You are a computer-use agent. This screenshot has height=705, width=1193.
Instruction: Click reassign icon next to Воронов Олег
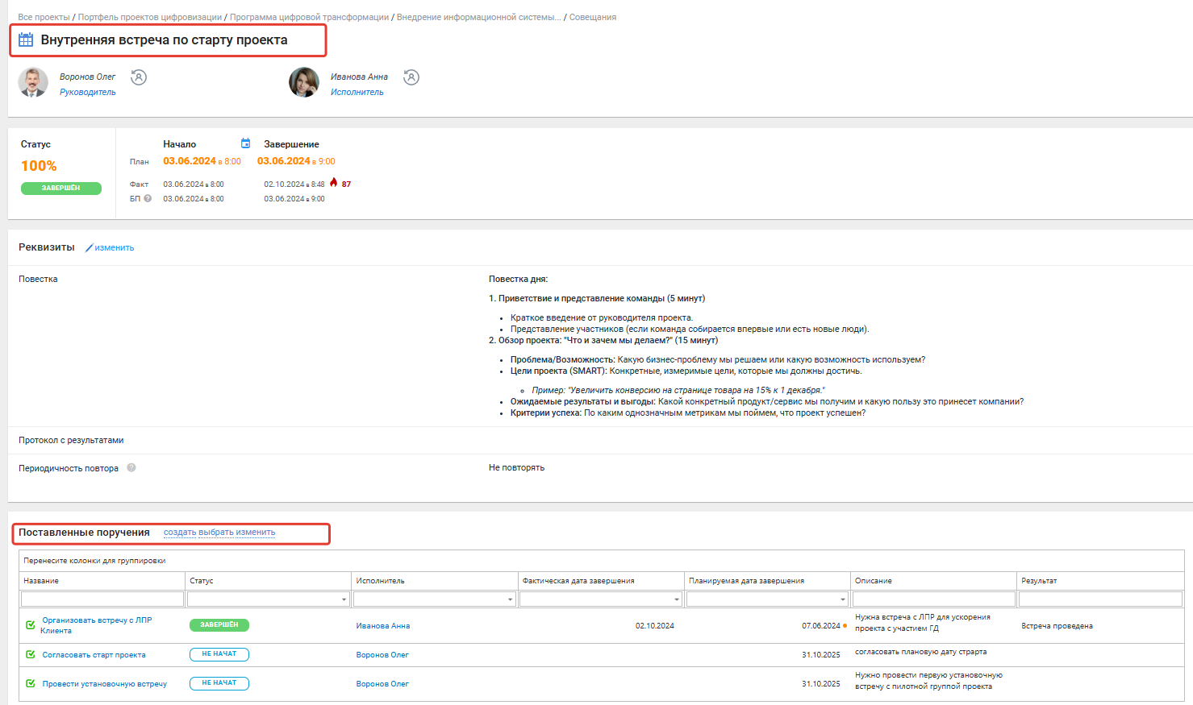(139, 77)
